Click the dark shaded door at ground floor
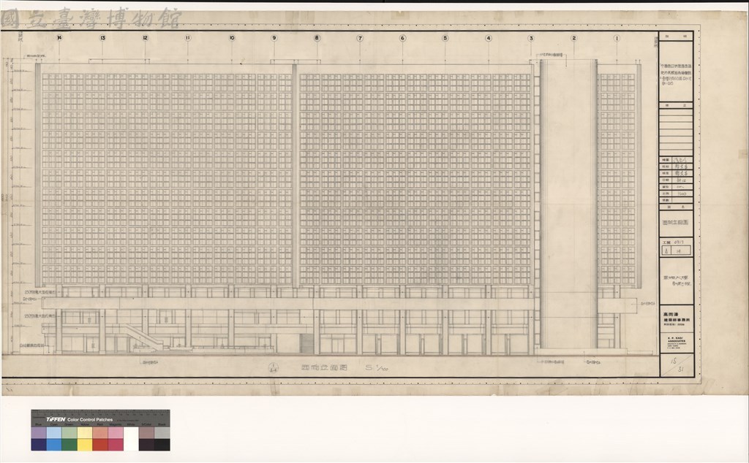 tap(306, 343)
